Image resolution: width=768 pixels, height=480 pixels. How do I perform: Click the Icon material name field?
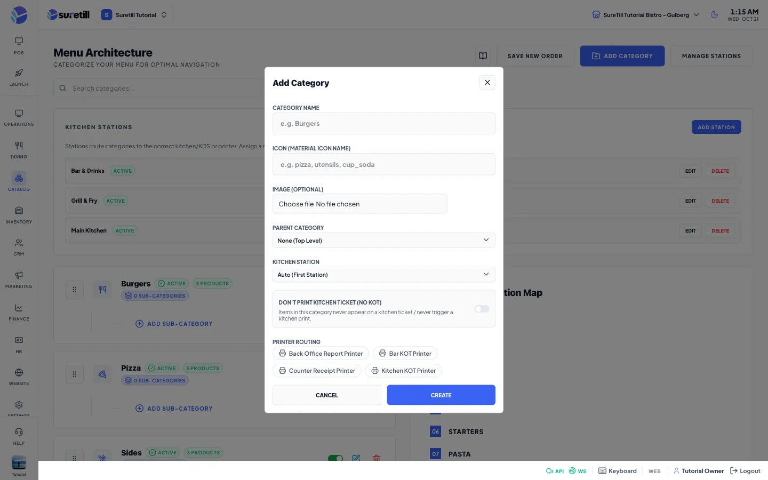tap(384, 164)
